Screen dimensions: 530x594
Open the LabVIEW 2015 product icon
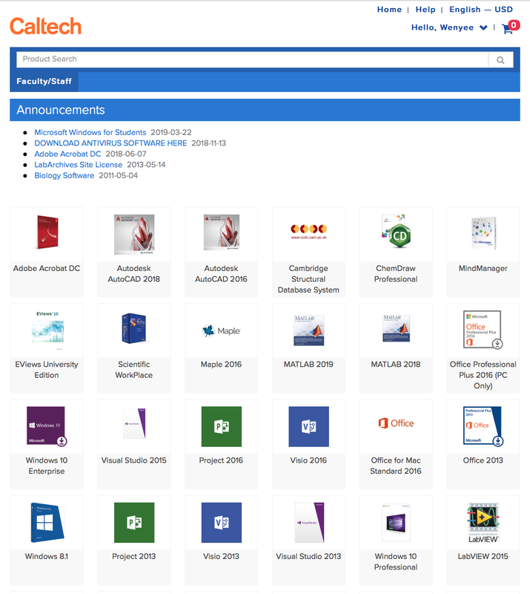coord(483,522)
